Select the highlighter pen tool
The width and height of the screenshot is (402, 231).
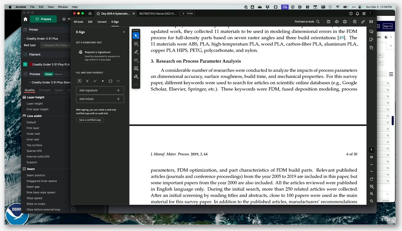[x=136, y=52]
